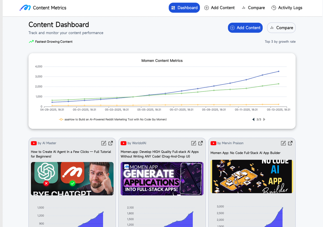Click the orange legend marker in chart

pyautogui.click(x=61, y=119)
